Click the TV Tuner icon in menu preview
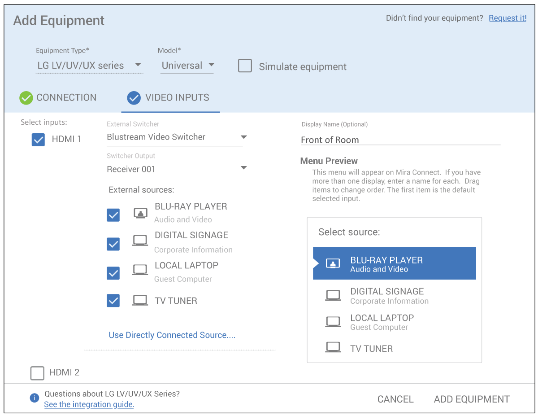Screen dimensions: 538x416 (x=333, y=348)
